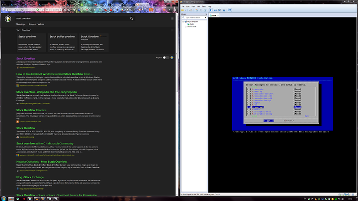The height and width of the screenshot is (201, 358).
Task: Open VMware library search dropdown arrow
Action: click(x=205, y=17)
